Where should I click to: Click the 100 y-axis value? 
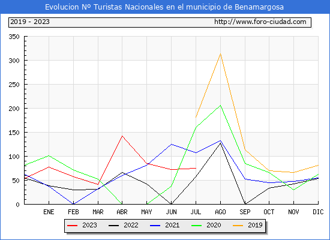point(14,157)
